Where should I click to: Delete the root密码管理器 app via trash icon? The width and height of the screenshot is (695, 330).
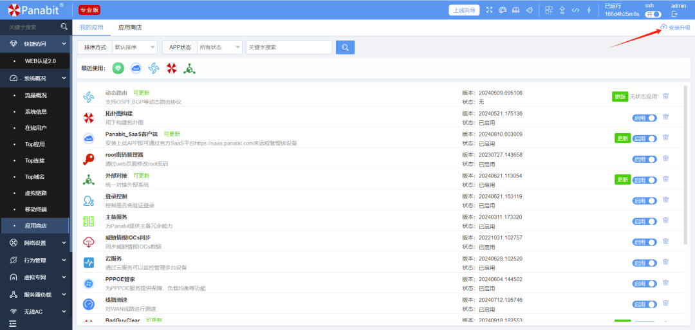tap(665, 158)
